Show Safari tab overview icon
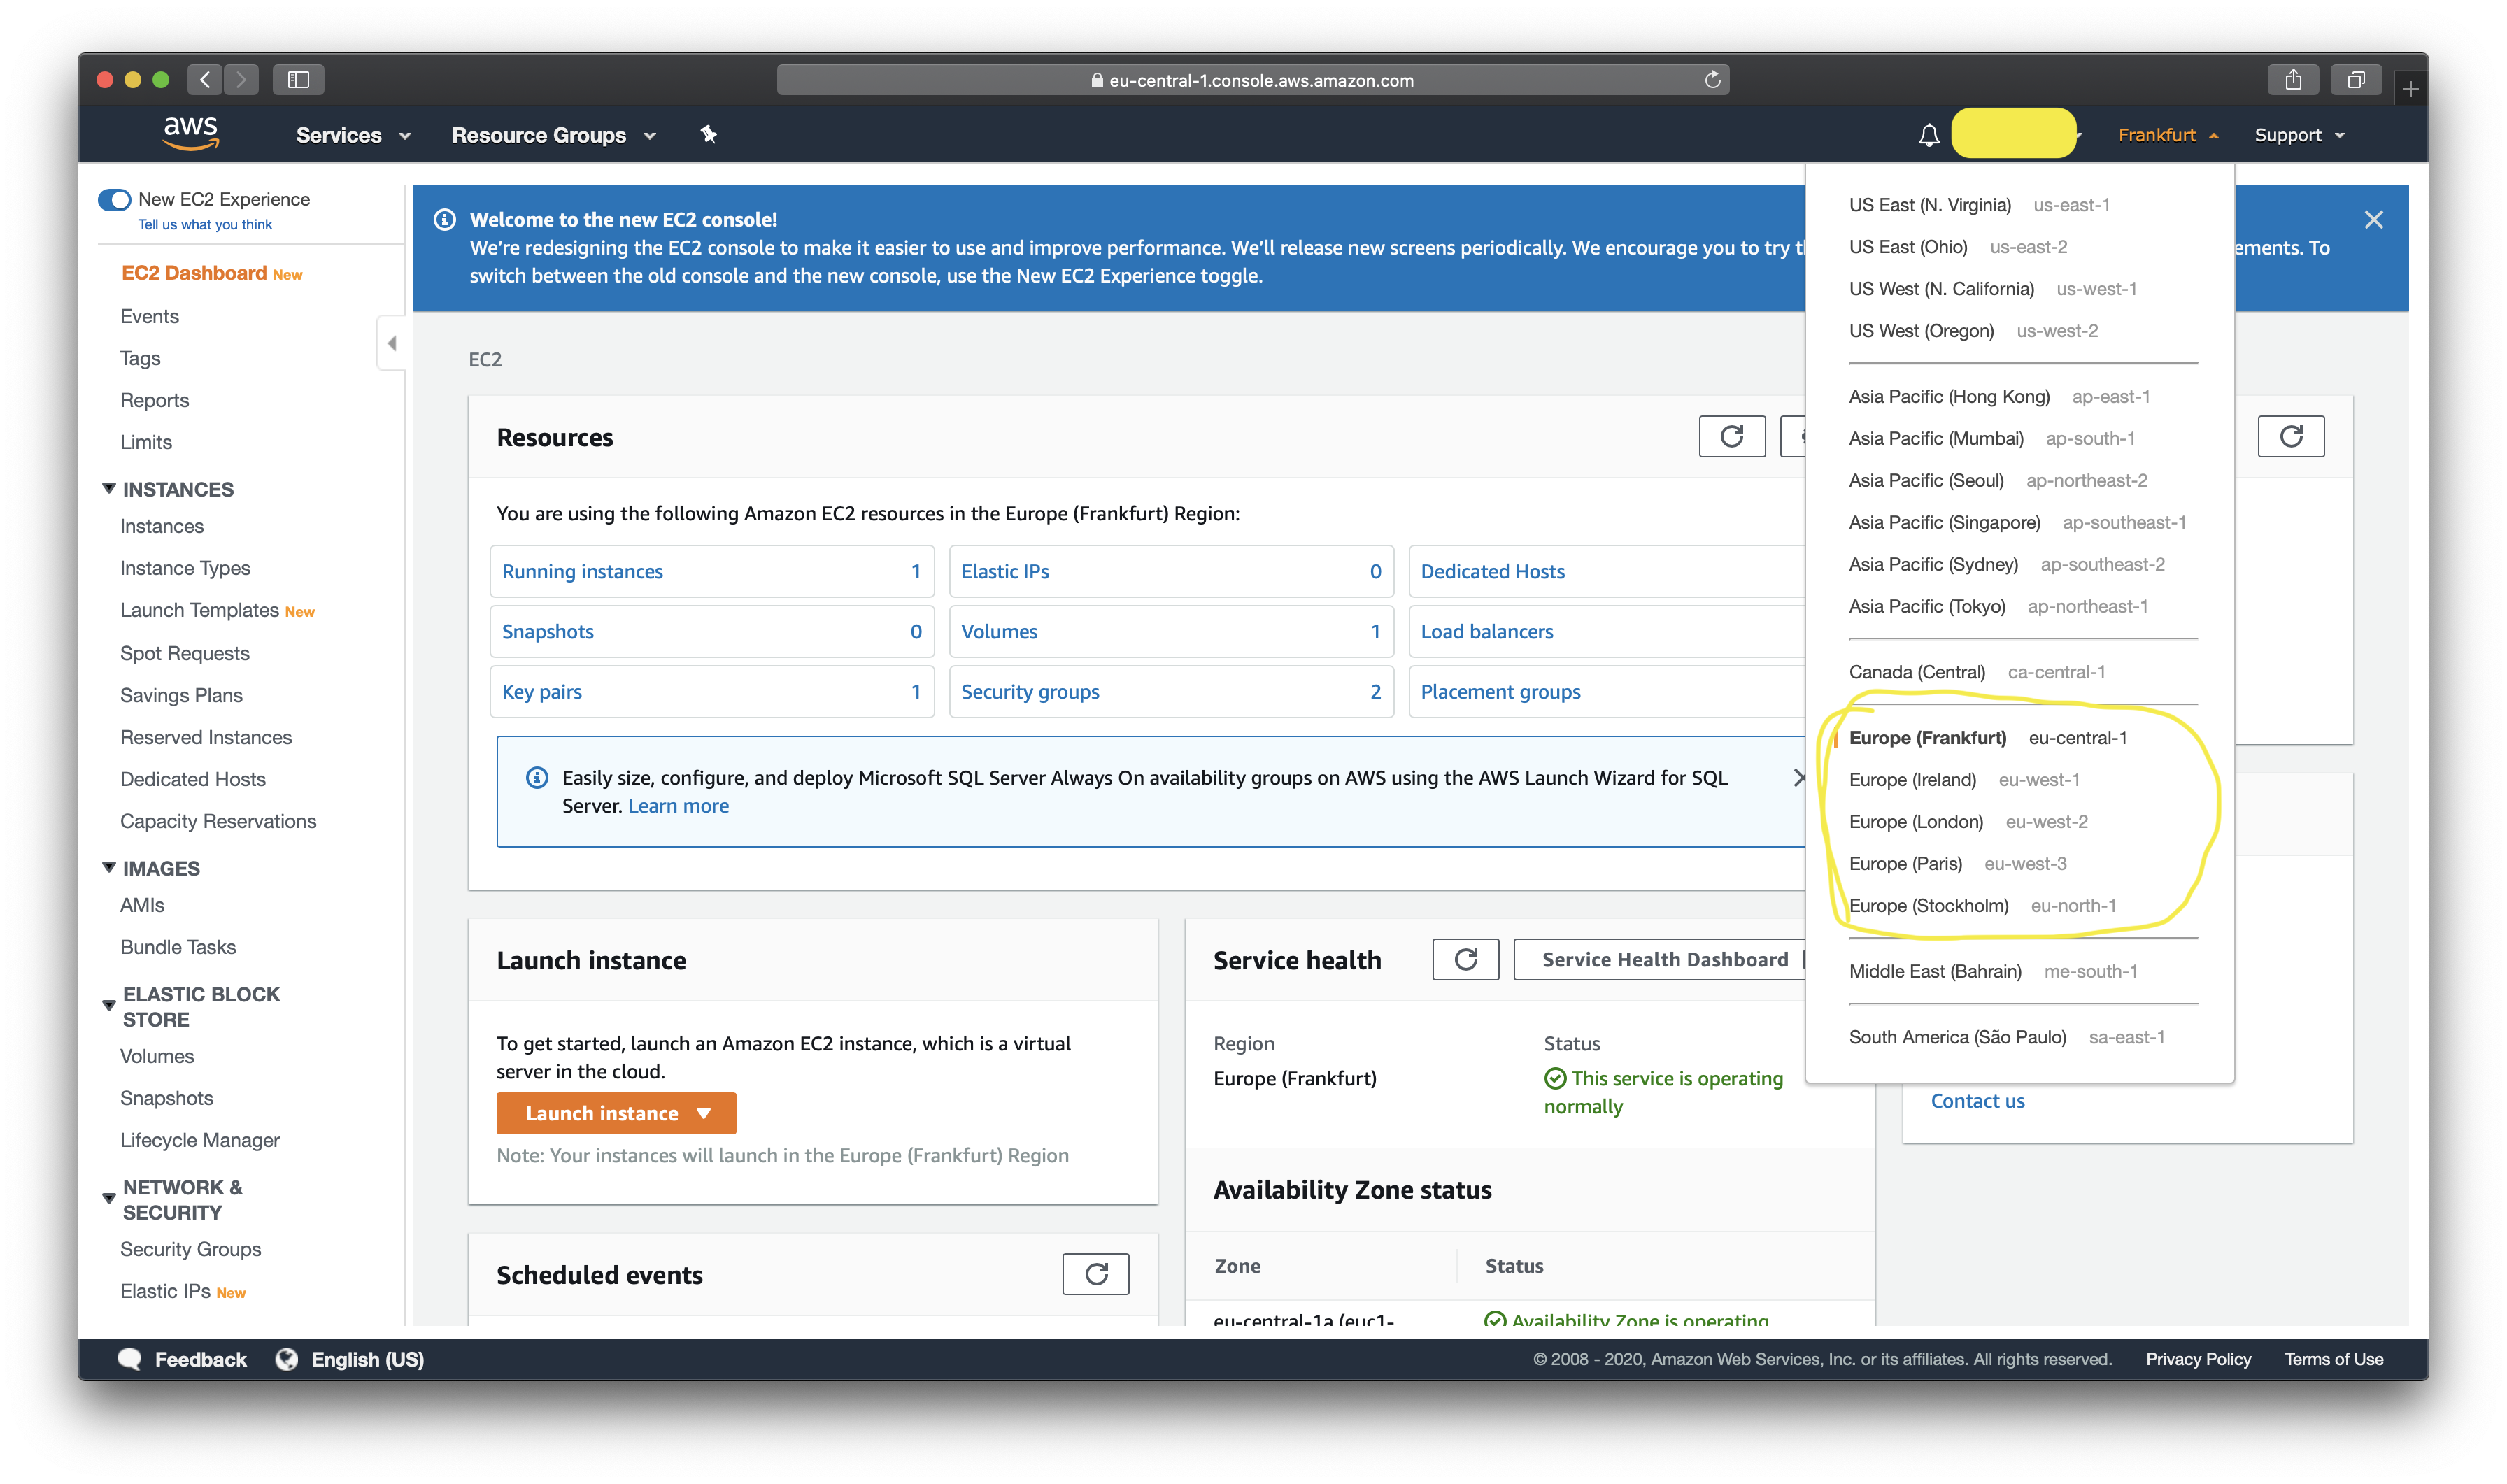 tap(2356, 79)
